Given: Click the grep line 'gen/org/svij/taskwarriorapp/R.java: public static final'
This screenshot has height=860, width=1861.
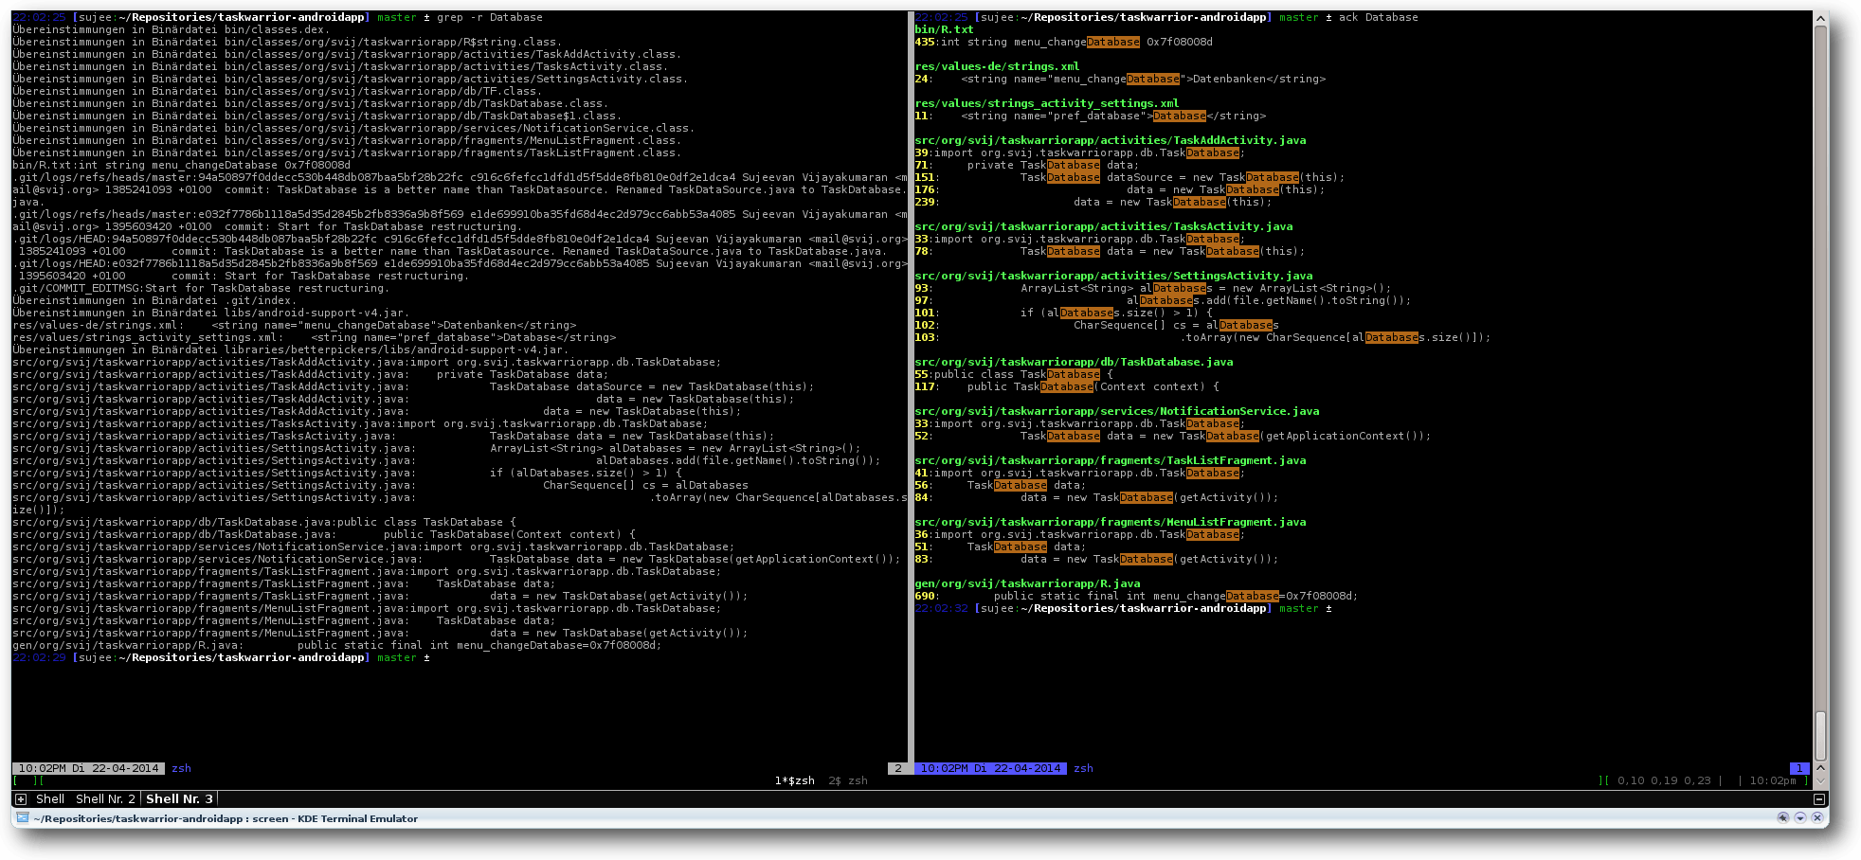Looking at the screenshot, I should tap(336, 645).
